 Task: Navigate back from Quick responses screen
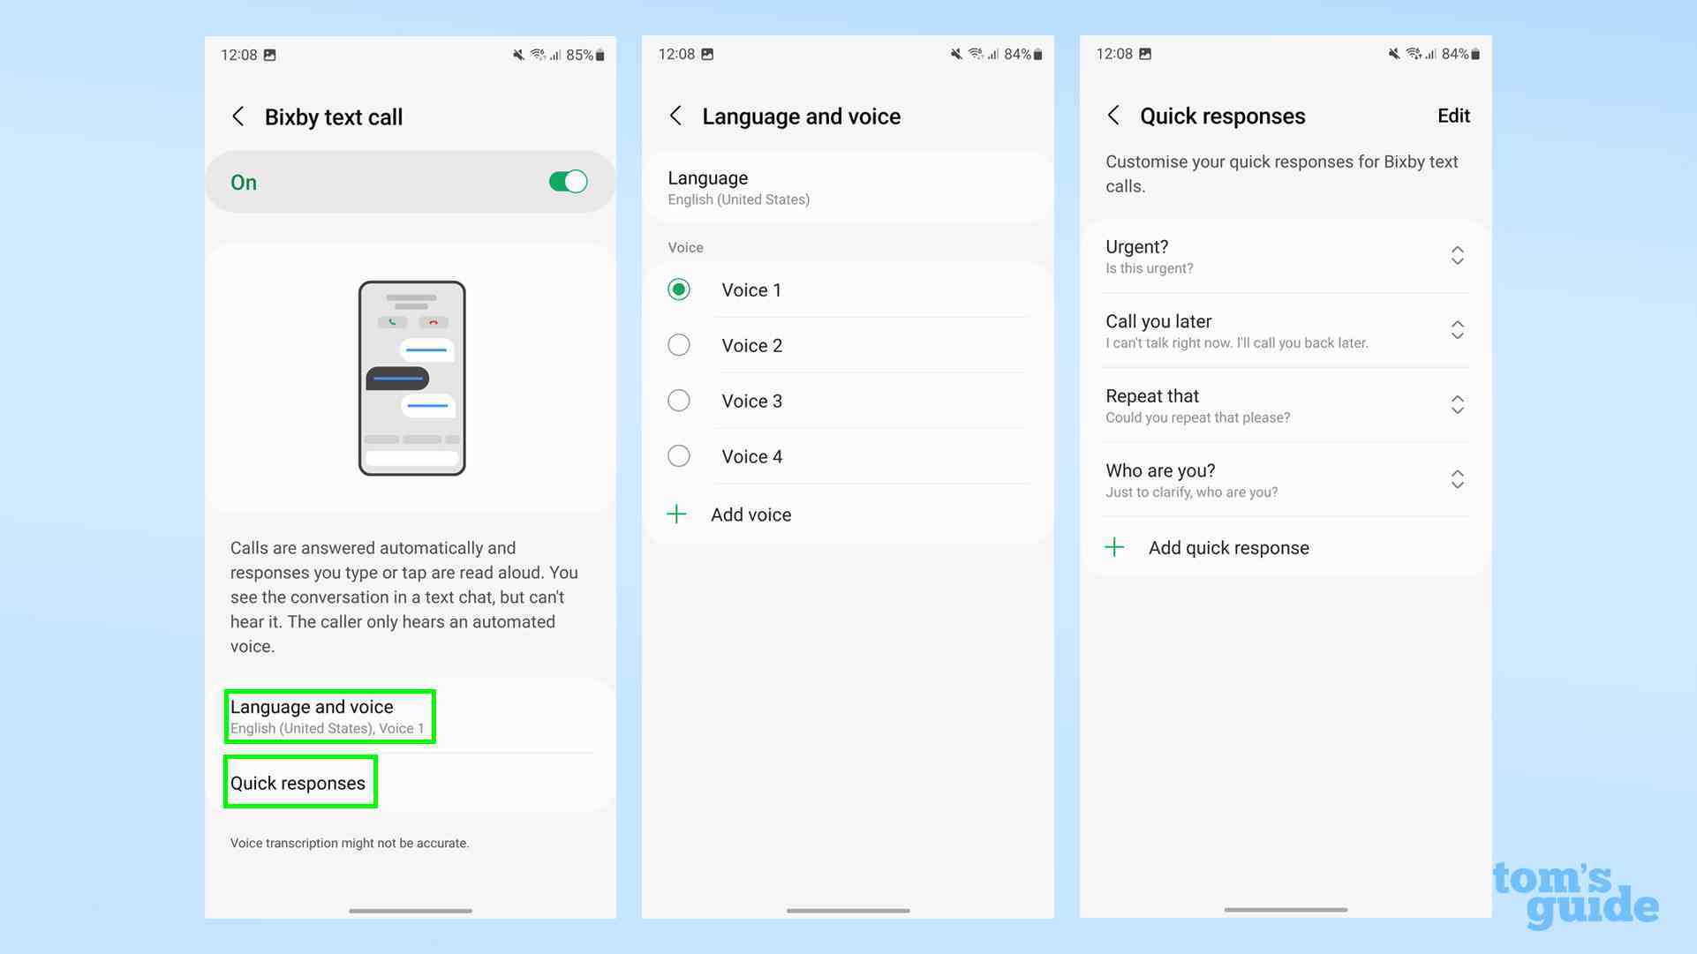tap(1113, 116)
